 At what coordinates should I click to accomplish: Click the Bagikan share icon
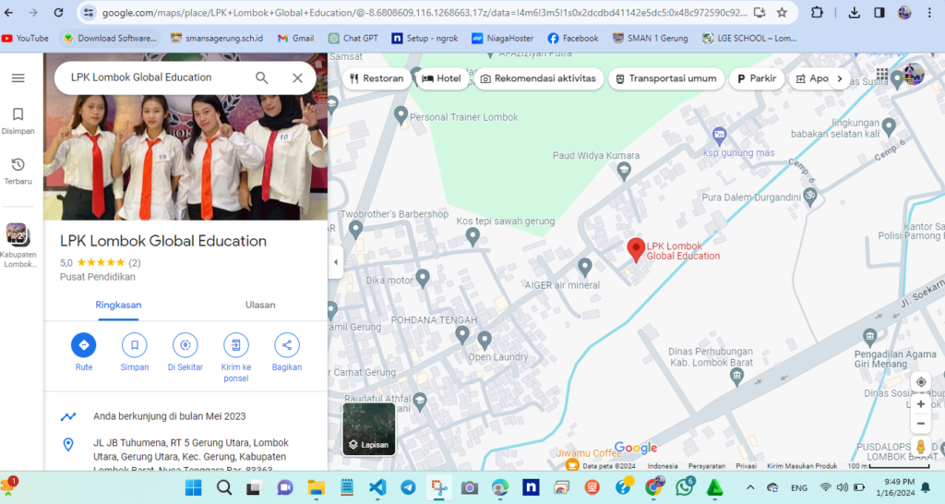pyautogui.click(x=286, y=345)
